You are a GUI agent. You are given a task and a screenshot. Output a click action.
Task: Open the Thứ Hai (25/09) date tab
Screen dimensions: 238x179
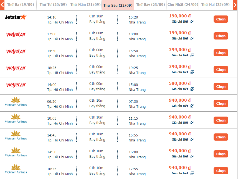(215, 5)
